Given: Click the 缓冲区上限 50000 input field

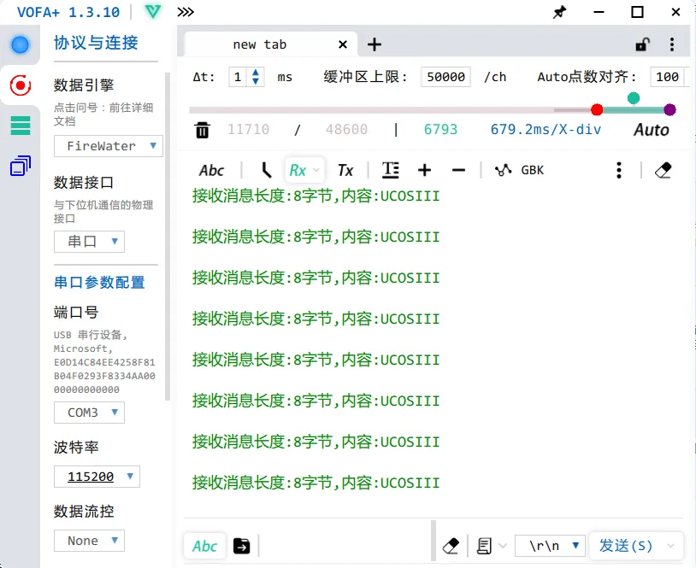Looking at the screenshot, I should coord(445,76).
